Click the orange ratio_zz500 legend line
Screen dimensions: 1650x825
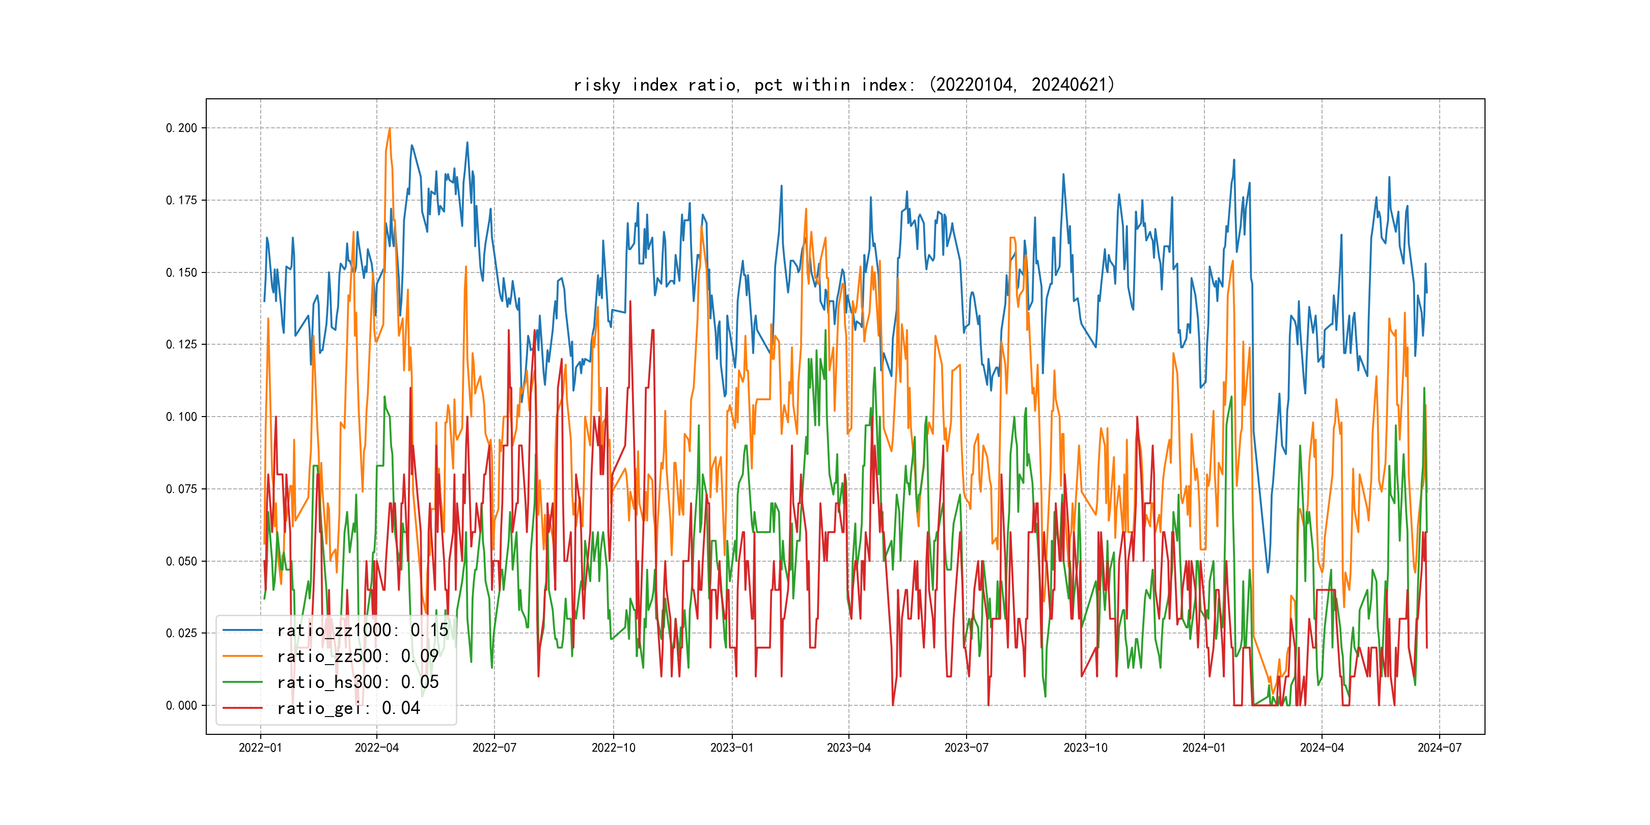coord(242,656)
